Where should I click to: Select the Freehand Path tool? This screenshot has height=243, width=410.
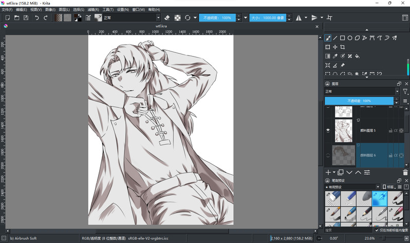379,38
